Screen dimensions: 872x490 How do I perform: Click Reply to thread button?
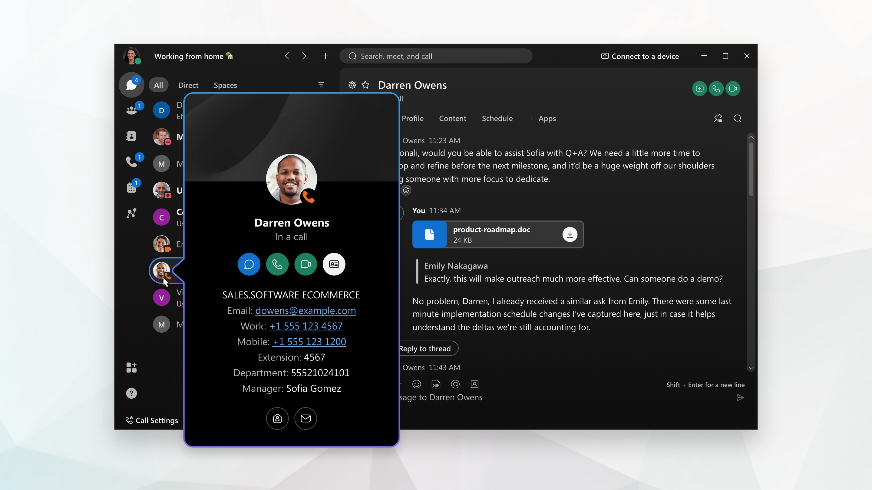(425, 348)
